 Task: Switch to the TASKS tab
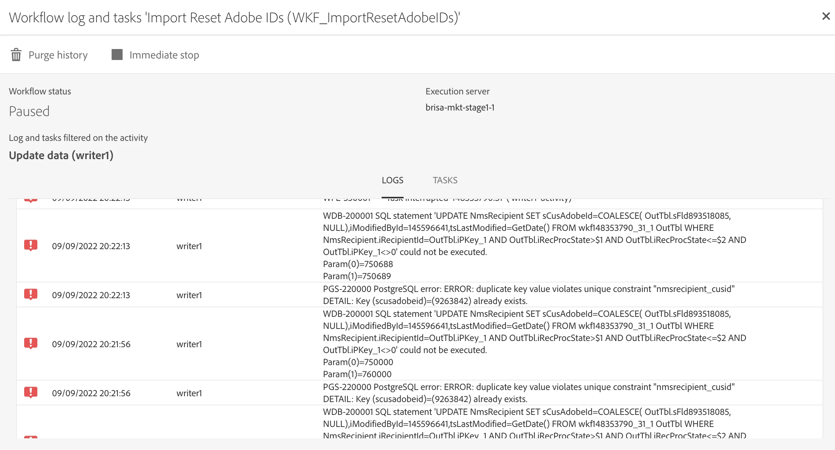tap(445, 180)
